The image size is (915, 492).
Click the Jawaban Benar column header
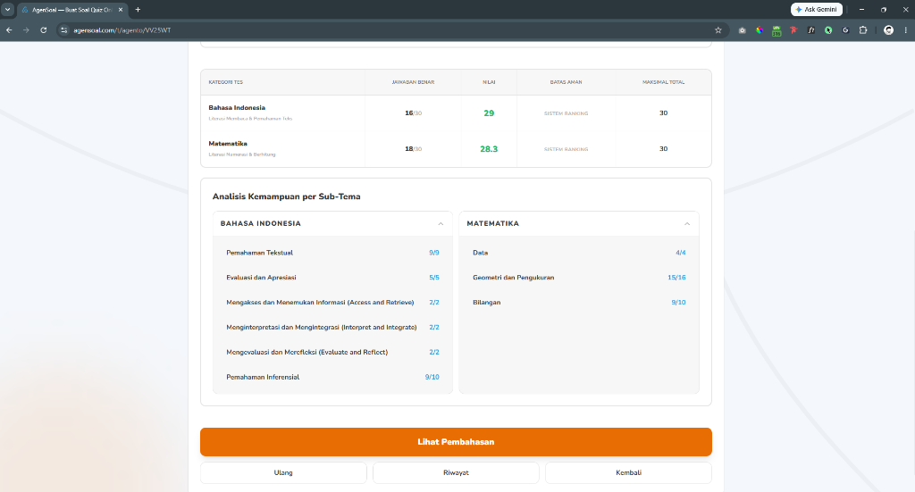[413, 82]
